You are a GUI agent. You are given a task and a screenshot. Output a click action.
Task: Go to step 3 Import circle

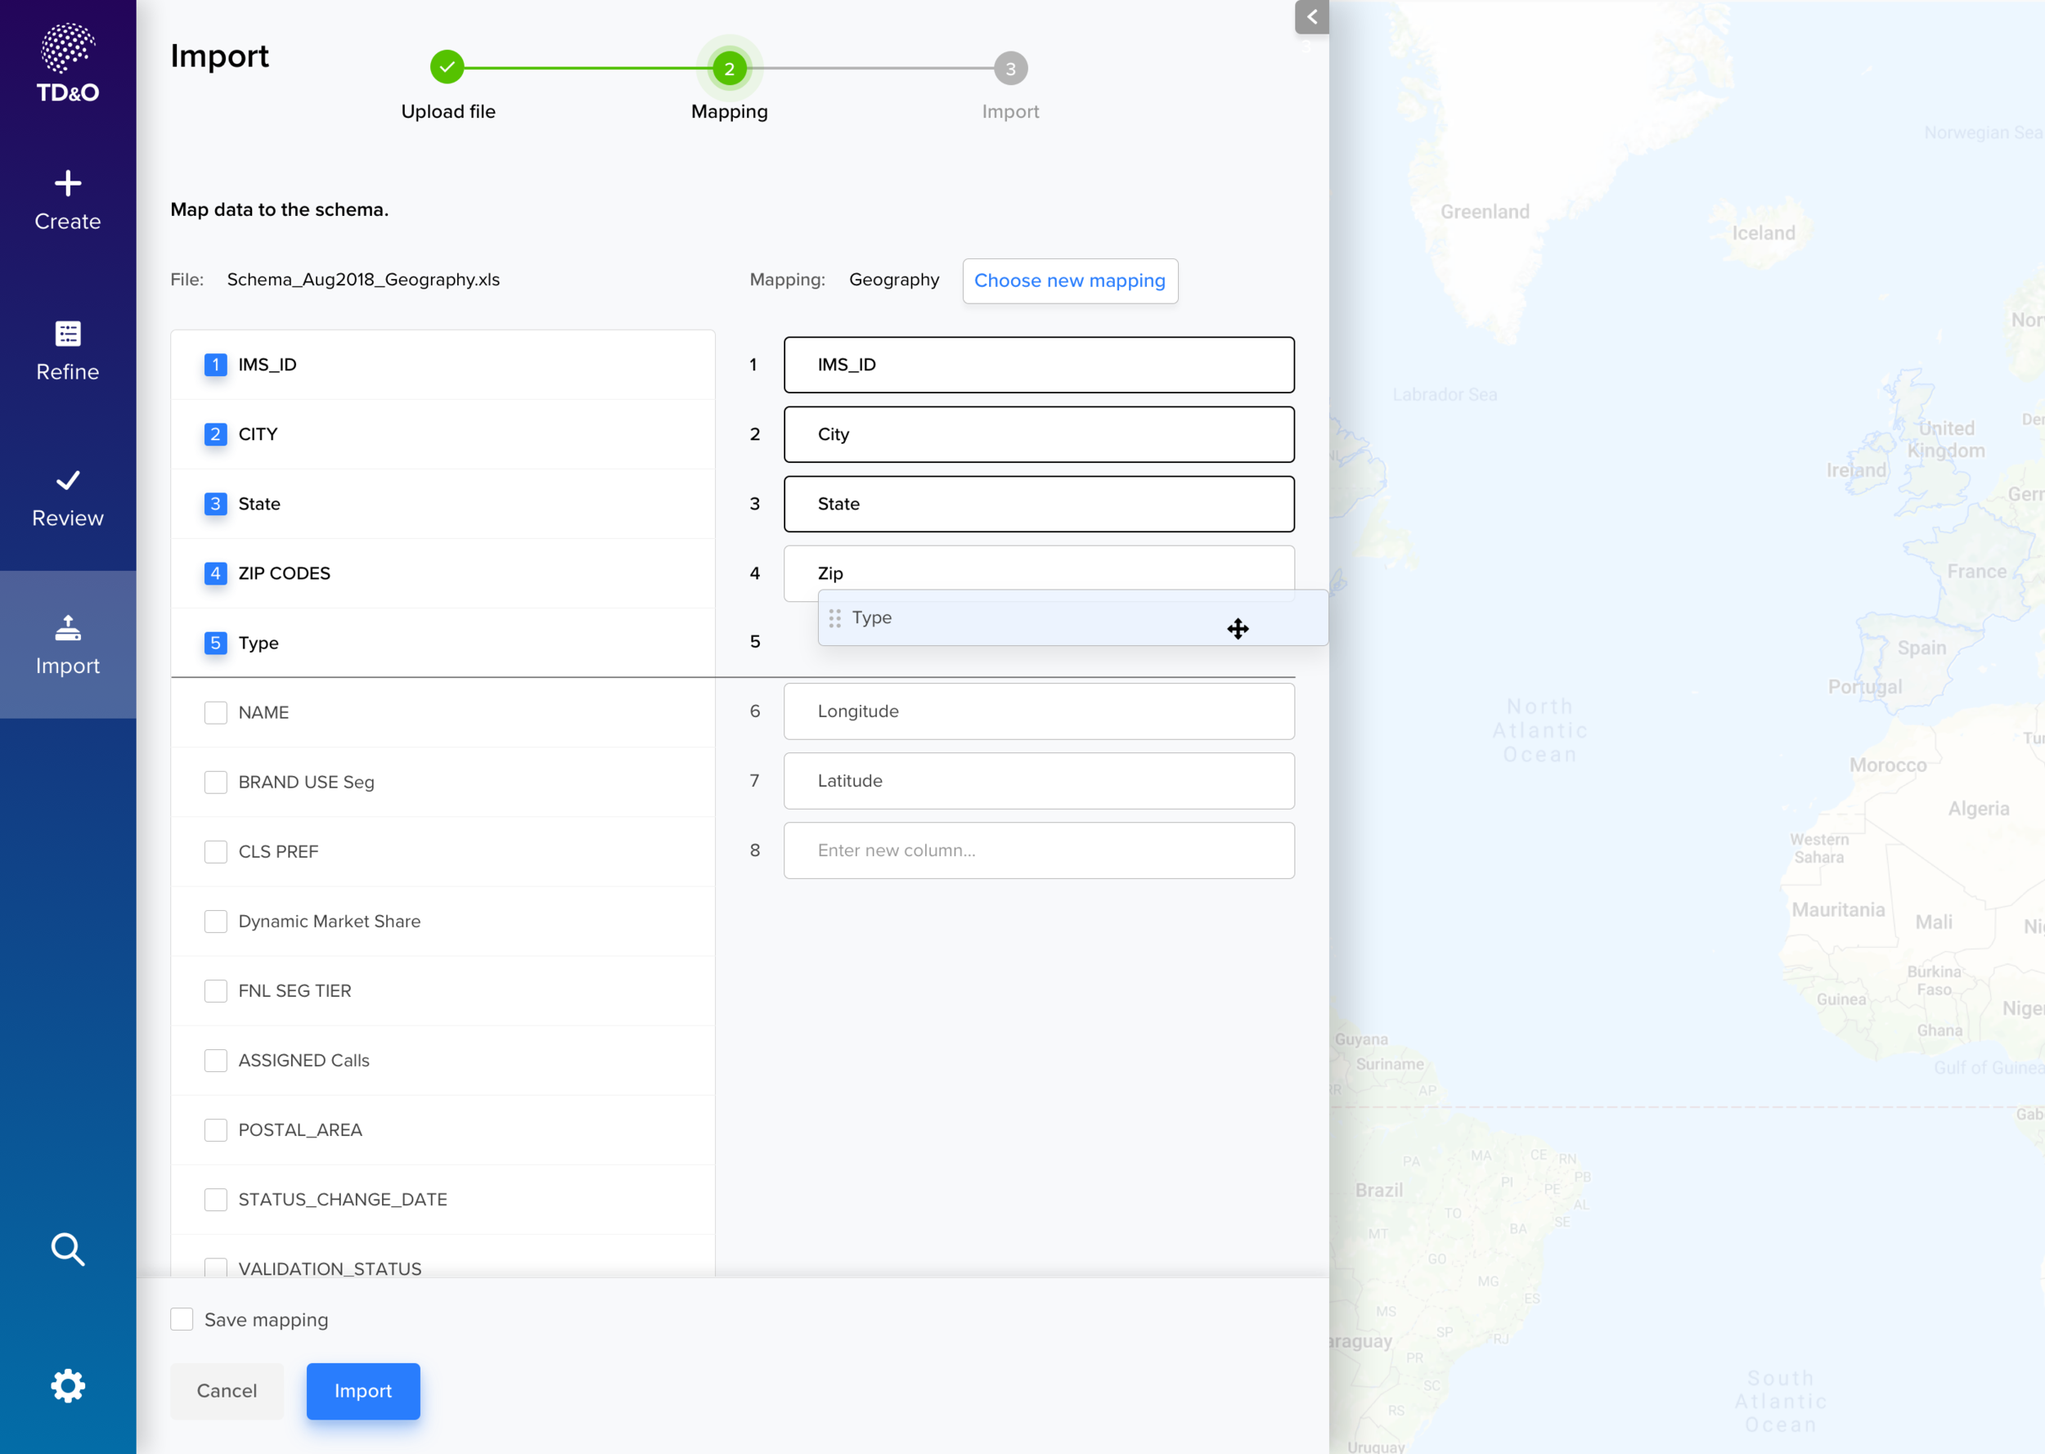[x=1010, y=68]
